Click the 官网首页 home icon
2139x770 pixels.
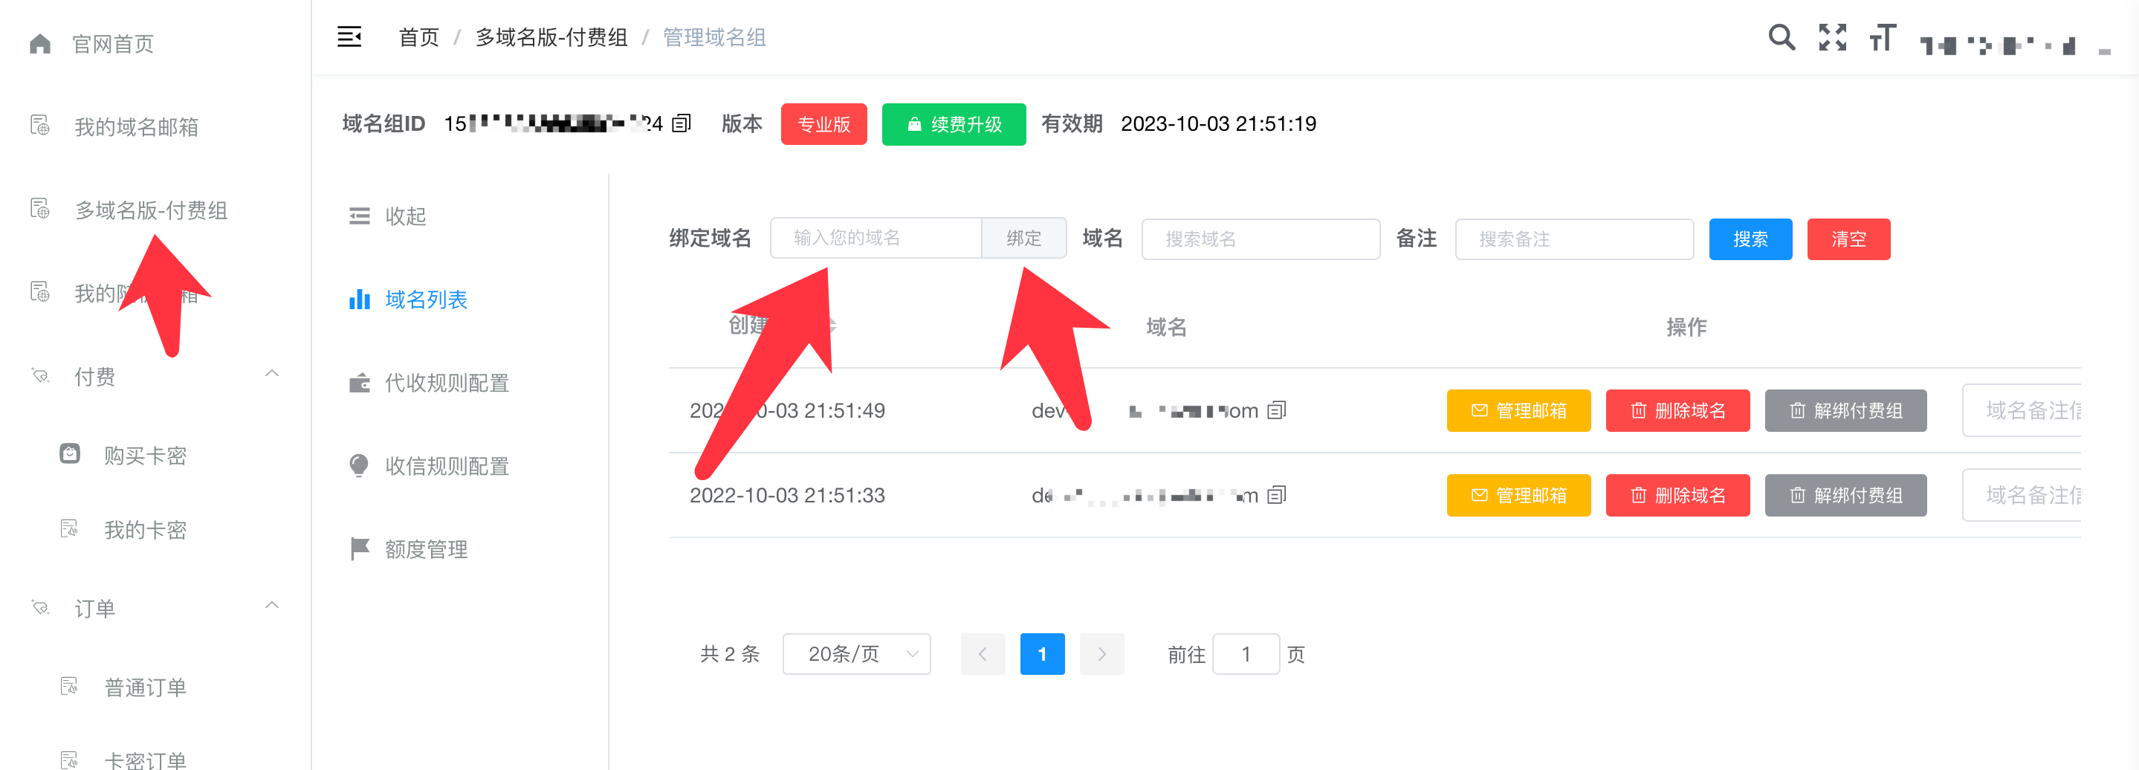pyautogui.click(x=40, y=43)
